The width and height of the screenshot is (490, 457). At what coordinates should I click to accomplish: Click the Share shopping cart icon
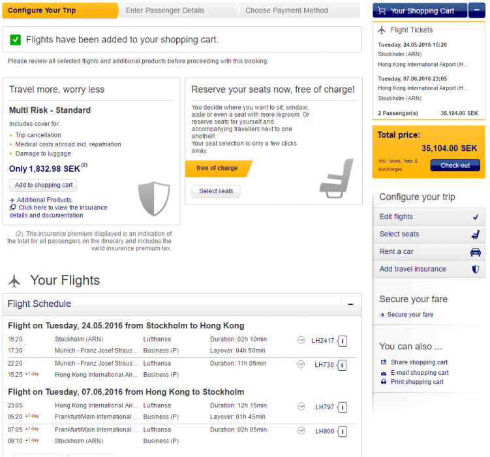click(384, 362)
